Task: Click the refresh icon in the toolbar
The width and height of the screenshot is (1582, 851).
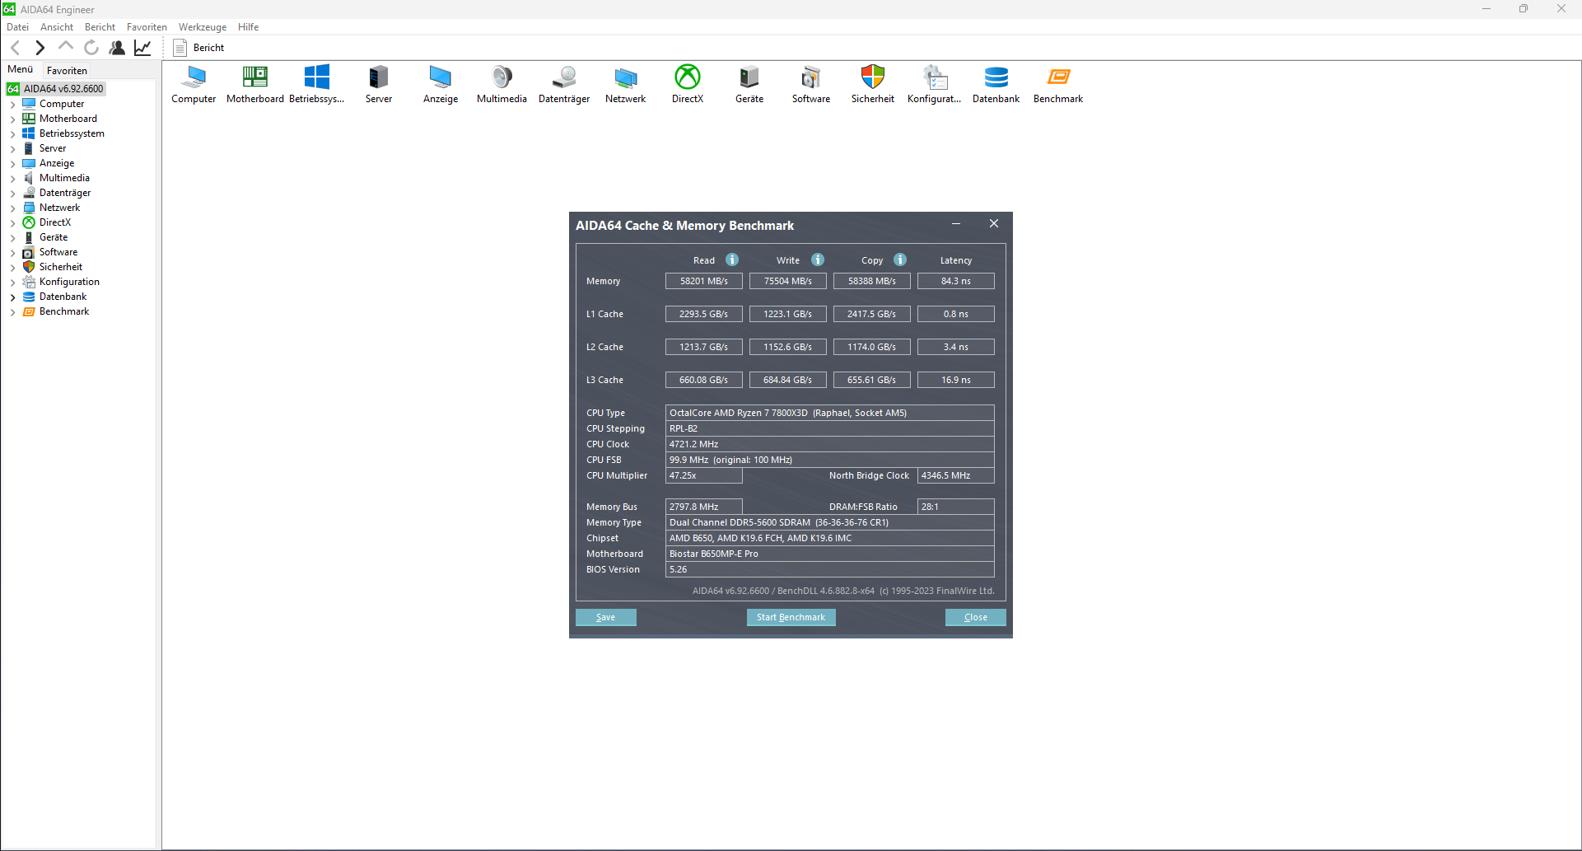Action: (91, 47)
